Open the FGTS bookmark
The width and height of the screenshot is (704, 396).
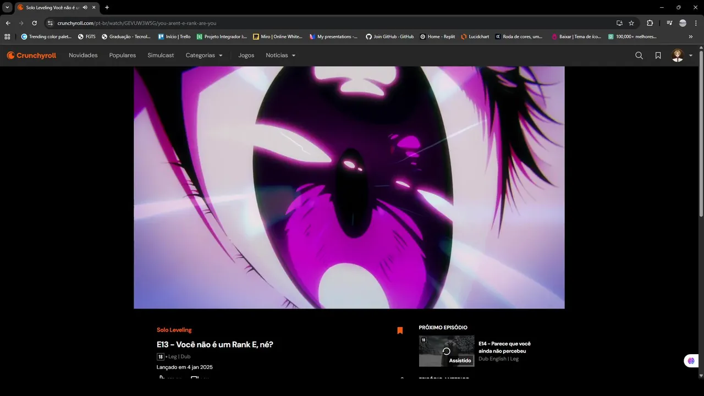click(x=86, y=36)
